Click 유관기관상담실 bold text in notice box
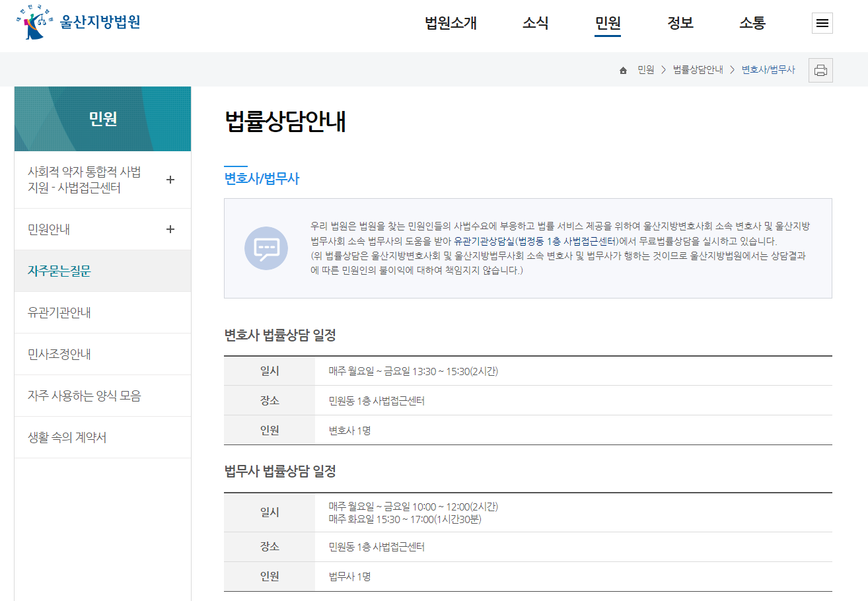 click(484, 241)
